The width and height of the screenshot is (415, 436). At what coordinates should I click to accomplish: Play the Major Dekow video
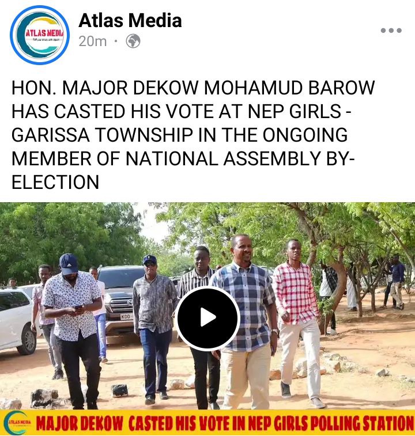point(208,319)
